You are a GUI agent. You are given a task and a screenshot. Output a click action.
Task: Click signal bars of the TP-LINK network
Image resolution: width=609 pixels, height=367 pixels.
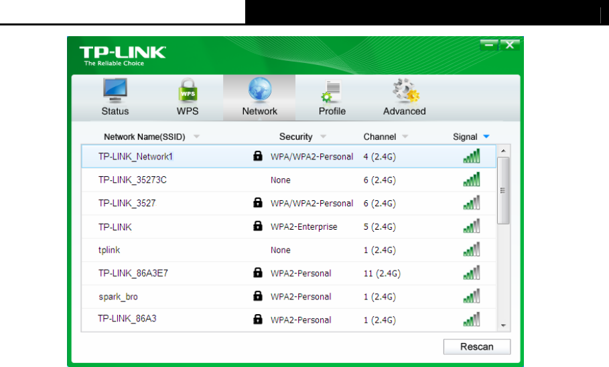pos(472,226)
